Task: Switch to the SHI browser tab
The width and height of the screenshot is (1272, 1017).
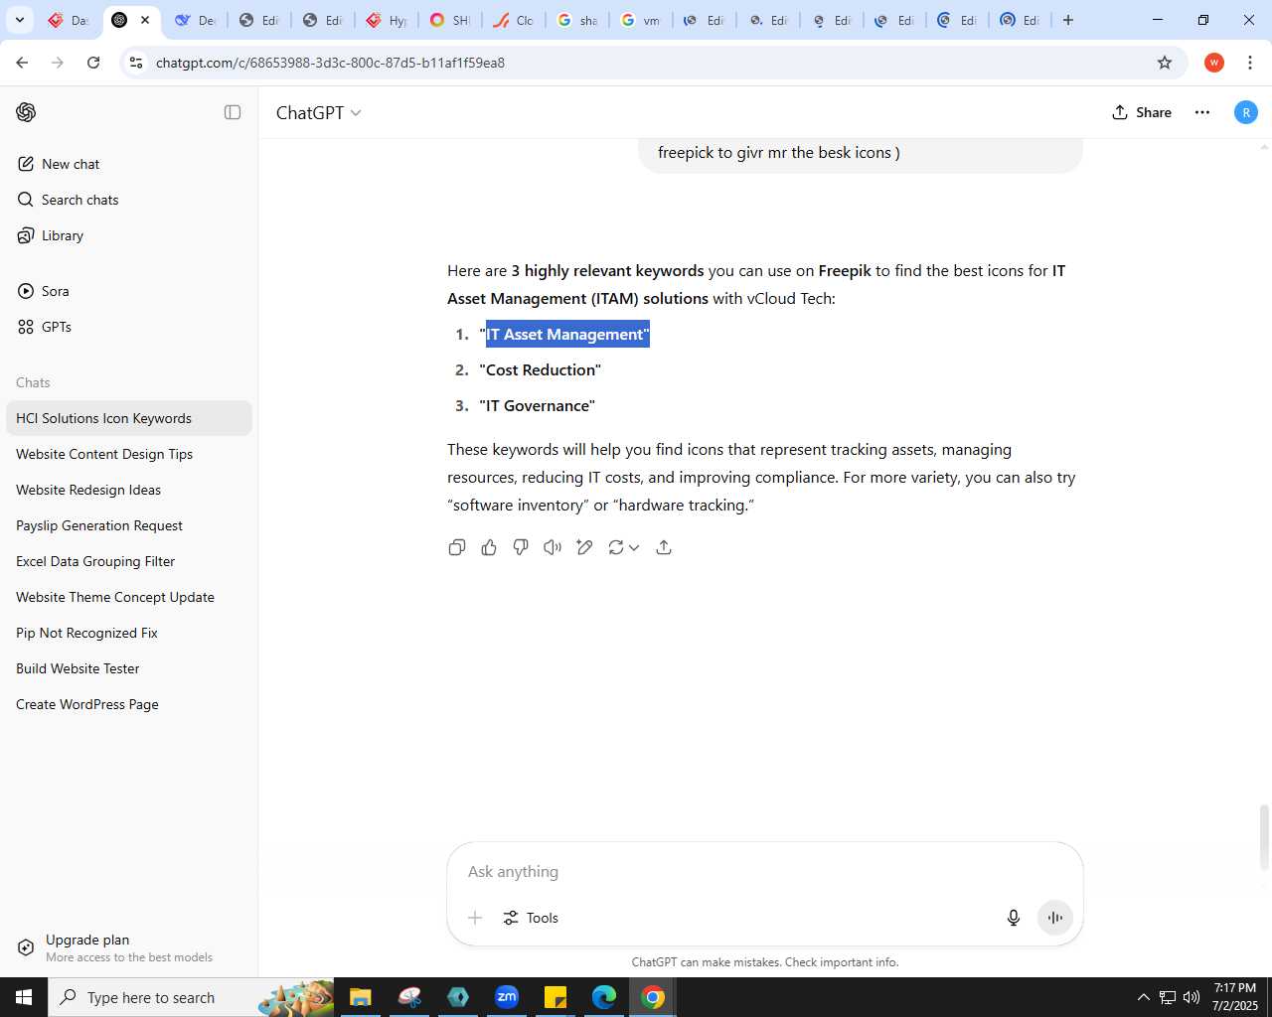Action: point(449,20)
